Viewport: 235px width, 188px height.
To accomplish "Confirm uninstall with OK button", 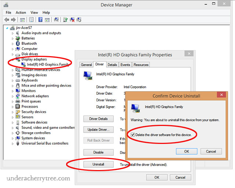I will tap(187, 151).
